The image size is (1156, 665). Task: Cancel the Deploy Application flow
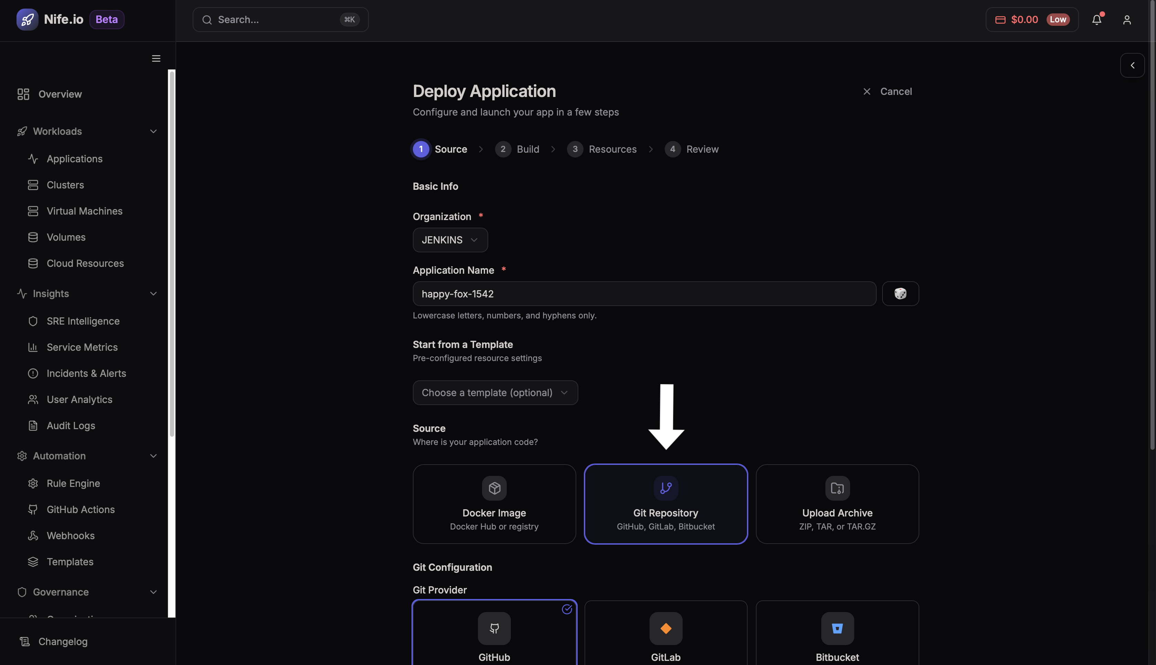pos(887,91)
